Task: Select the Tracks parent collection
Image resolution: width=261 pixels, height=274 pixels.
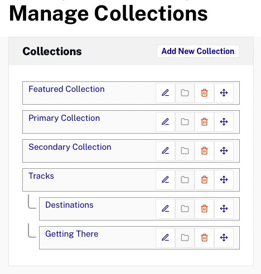Action: (41, 176)
